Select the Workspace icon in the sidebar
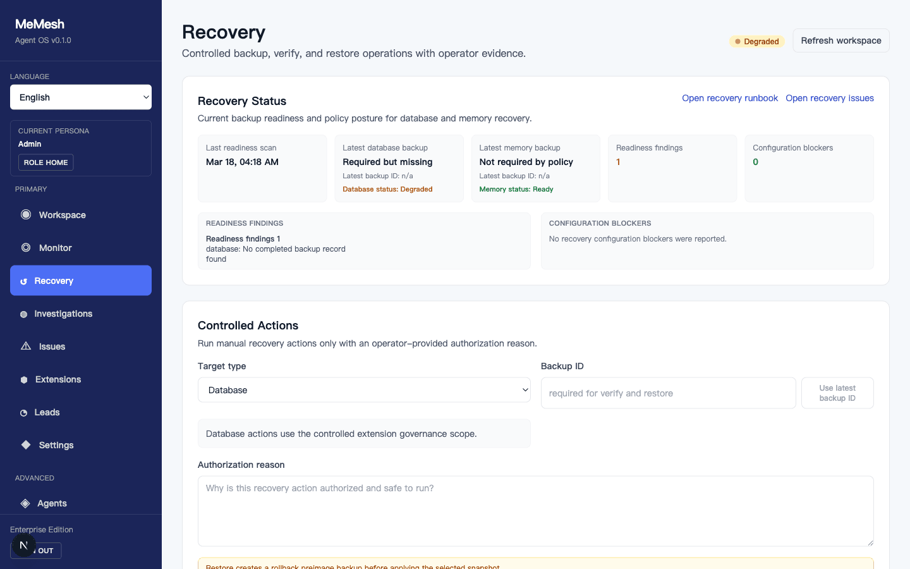The width and height of the screenshot is (910, 569). click(x=26, y=214)
